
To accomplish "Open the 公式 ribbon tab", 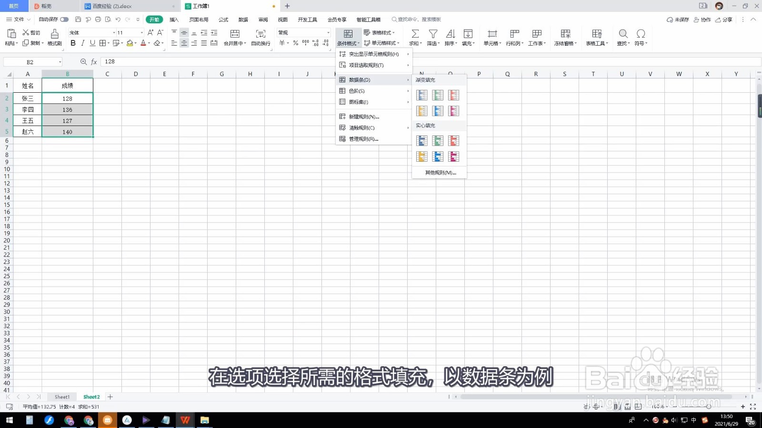I will 223,19.
